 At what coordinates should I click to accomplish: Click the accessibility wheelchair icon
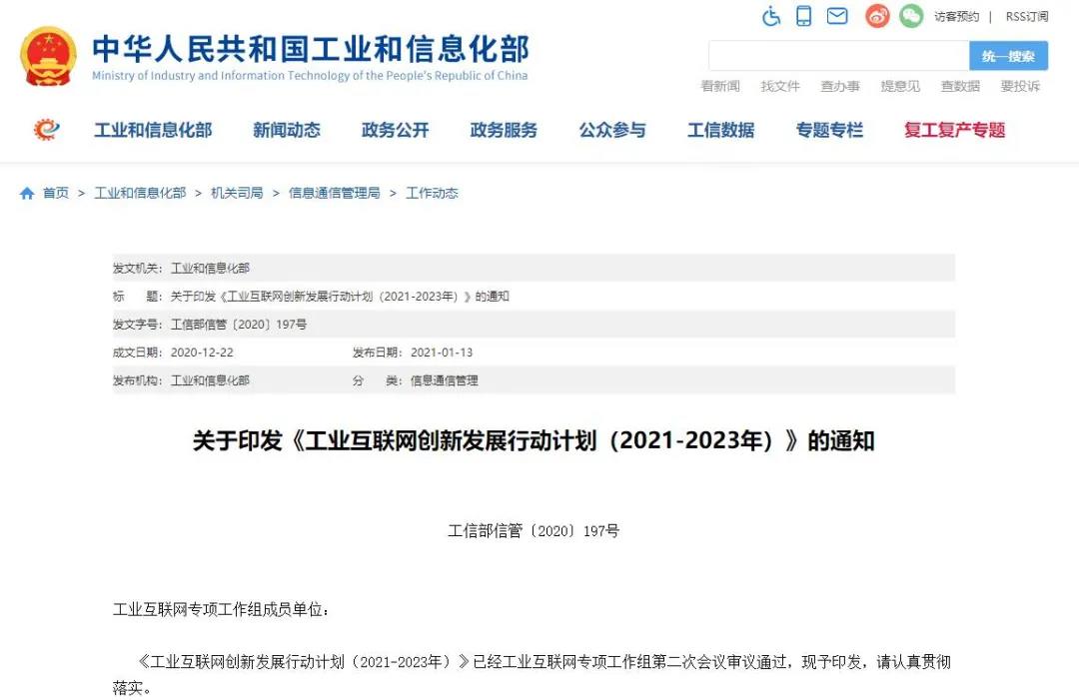click(x=771, y=16)
